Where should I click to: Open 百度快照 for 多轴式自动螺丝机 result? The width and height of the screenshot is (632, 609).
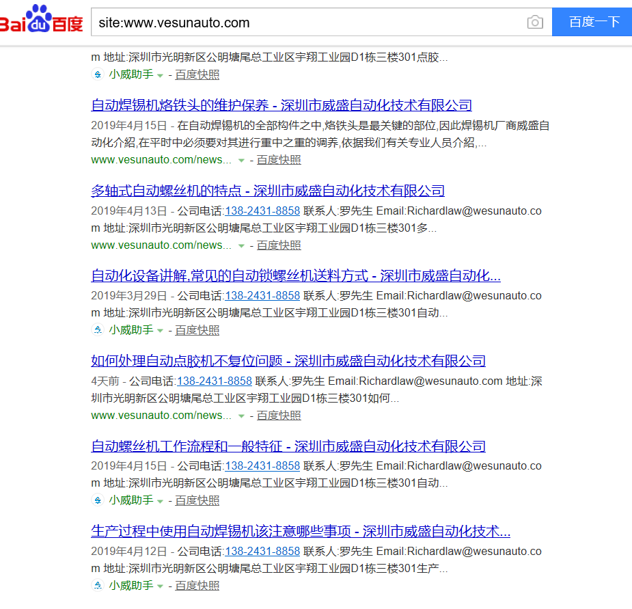[279, 245]
